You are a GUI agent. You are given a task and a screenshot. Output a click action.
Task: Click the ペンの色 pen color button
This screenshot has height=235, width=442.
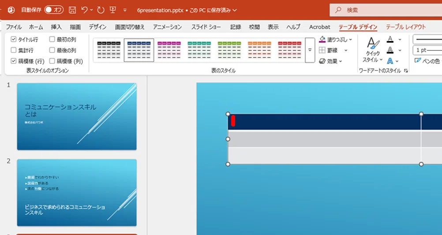[427, 61]
